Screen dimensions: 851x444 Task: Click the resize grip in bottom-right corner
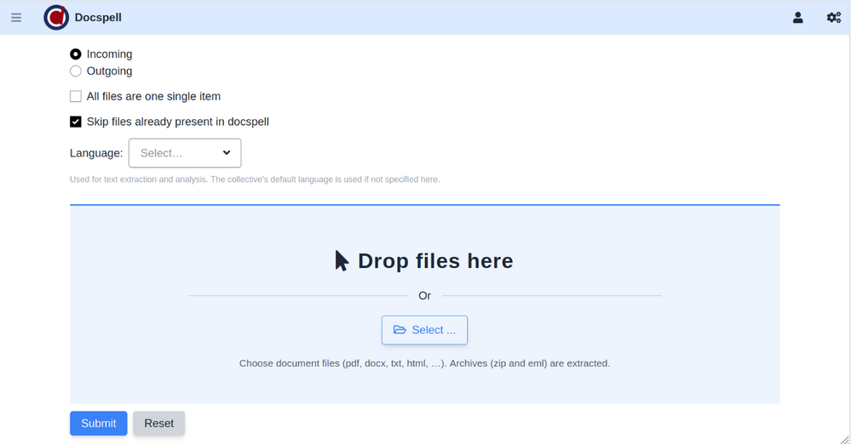click(x=844, y=438)
